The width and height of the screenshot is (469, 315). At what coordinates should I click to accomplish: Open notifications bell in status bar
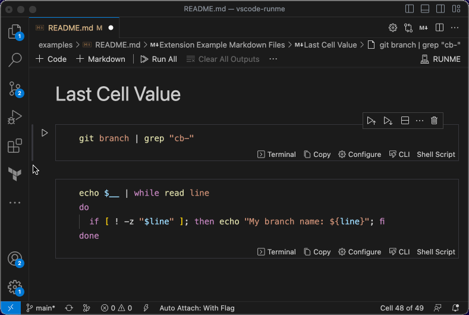pyautogui.click(x=455, y=308)
